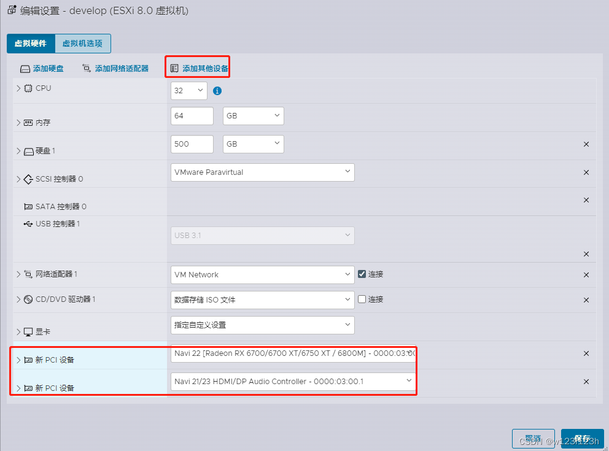Open the Navi 21/23 HDMI/DP Audio dropdown
This screenshot has height=451, width=609.
pos(293,382)
